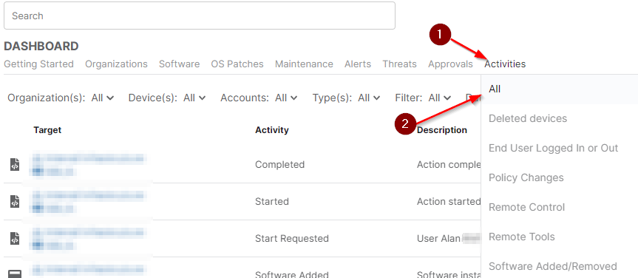Image resolution: width=638 pixels, height=278 pixels.
Task: Click the script icon beside Started activity row
Action: pyautogui.click(x=15, y=202)
